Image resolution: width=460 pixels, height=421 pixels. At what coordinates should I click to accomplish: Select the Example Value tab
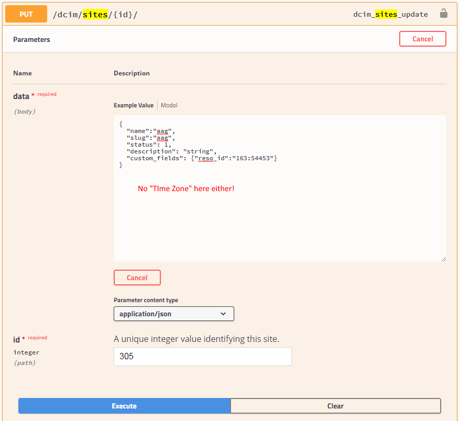point(133,105)
